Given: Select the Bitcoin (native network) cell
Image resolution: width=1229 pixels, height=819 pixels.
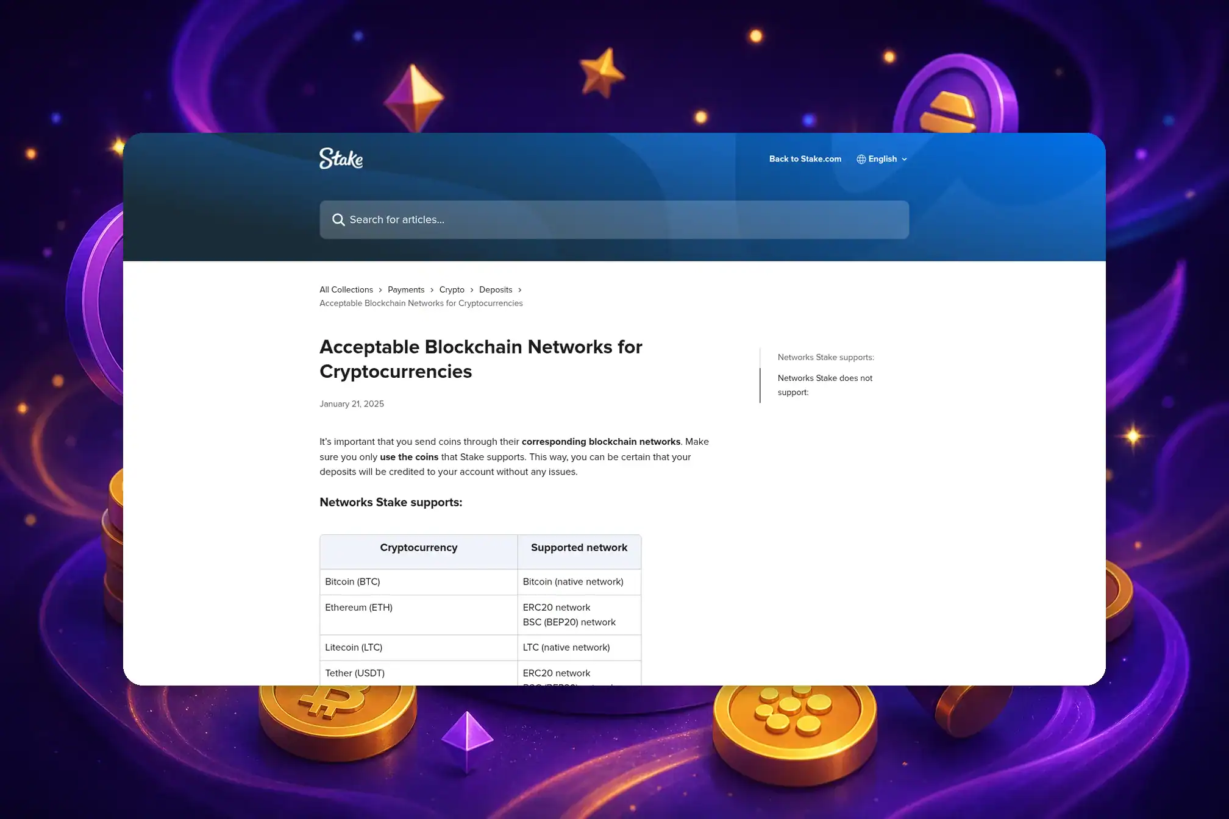Looking at the screenshot, I should click(579, 582).
